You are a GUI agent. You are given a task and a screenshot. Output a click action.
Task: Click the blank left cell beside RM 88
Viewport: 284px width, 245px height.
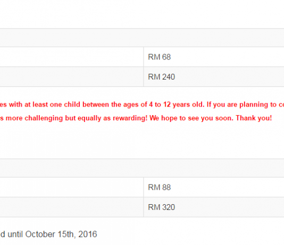tap(72, 187)
